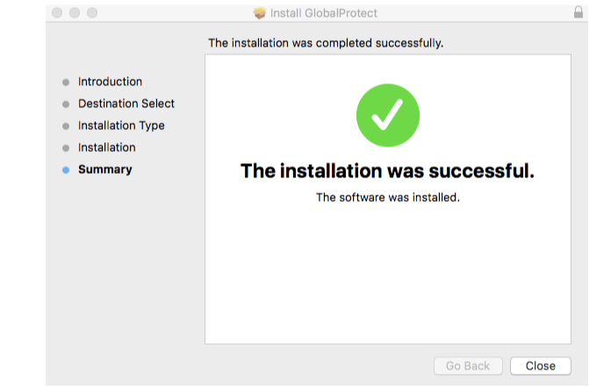Click the "installation was successful" heading
This screenshot has height=387, width=611.
tap(387, 171)
